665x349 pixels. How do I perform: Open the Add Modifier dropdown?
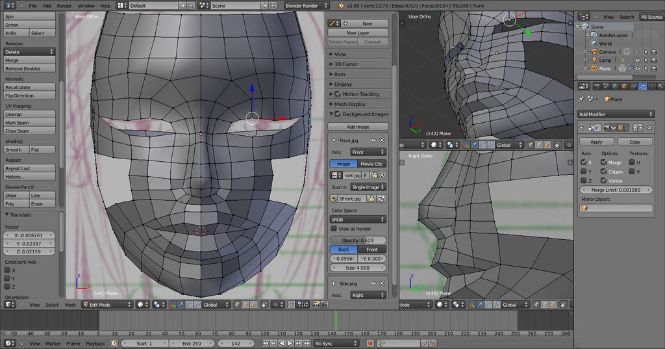[616, 114]
